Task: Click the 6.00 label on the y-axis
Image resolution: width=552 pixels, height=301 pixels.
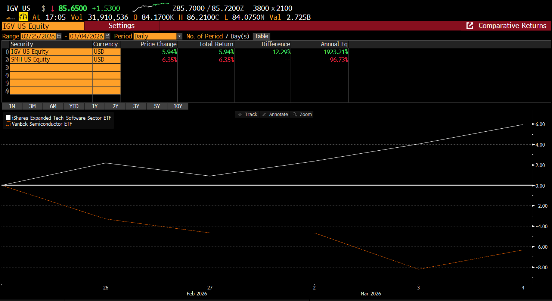Action: pyautogui.click(x=540, y=124)
